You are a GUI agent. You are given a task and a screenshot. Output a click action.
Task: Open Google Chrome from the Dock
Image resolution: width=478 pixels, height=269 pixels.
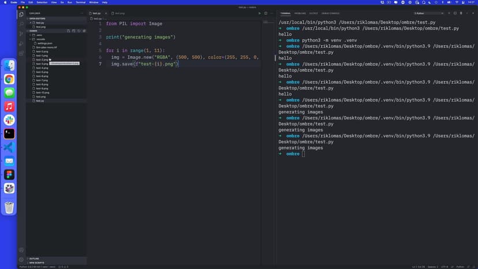(9, 79)
